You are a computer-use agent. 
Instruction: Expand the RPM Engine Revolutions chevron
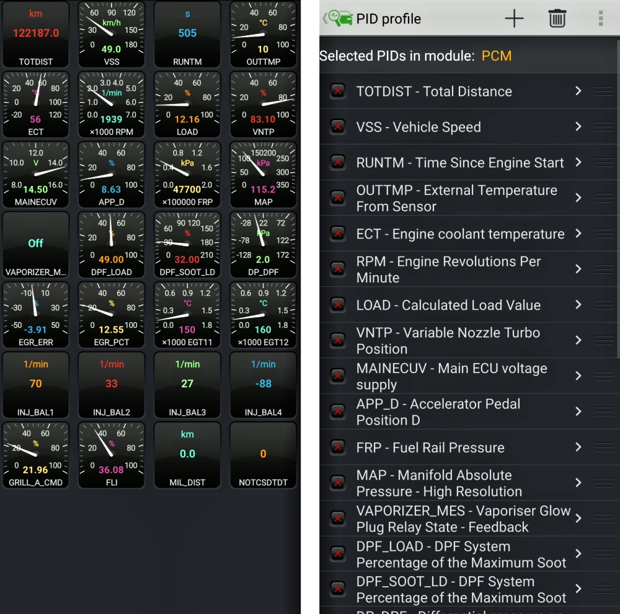tap(578, 270)
